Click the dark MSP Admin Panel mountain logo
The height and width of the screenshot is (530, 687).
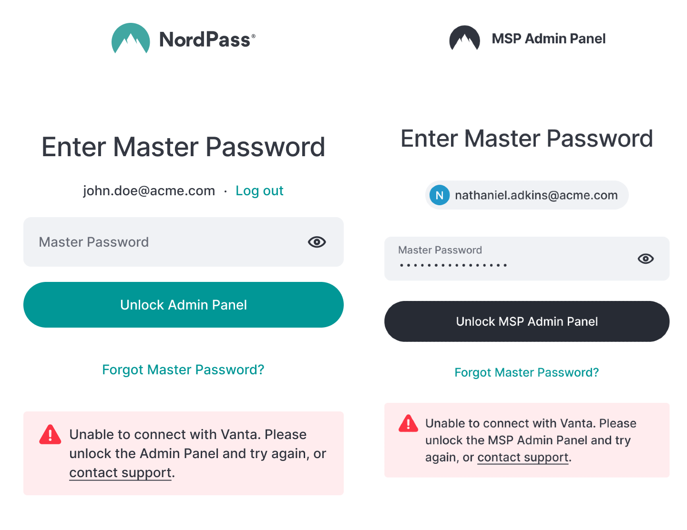pyautogui.click(x=464, y=38)
